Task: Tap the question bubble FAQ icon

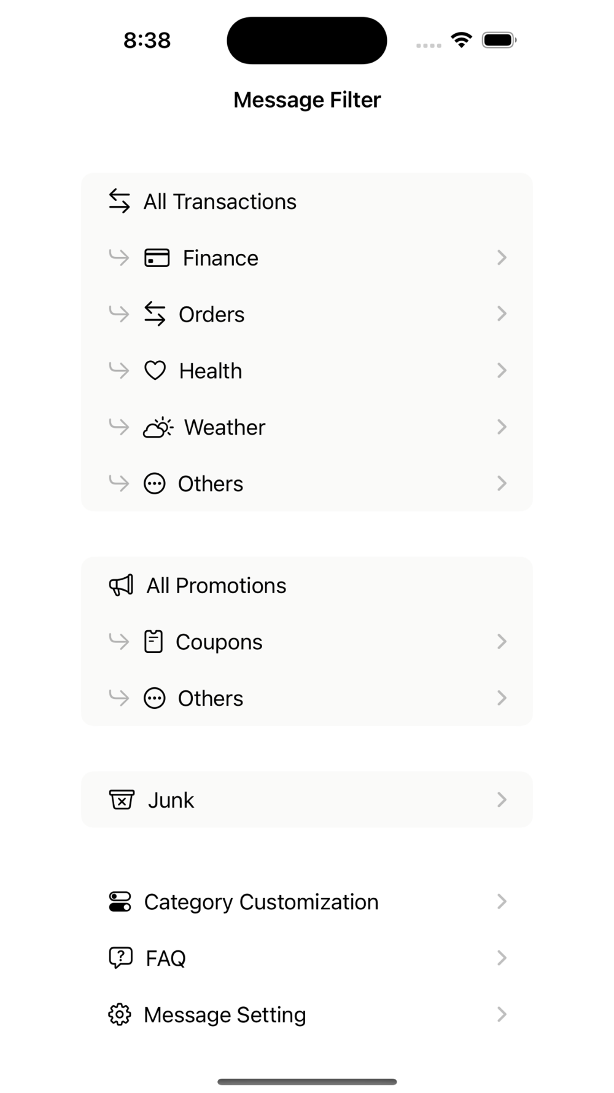Action: [x=120, y=958]
